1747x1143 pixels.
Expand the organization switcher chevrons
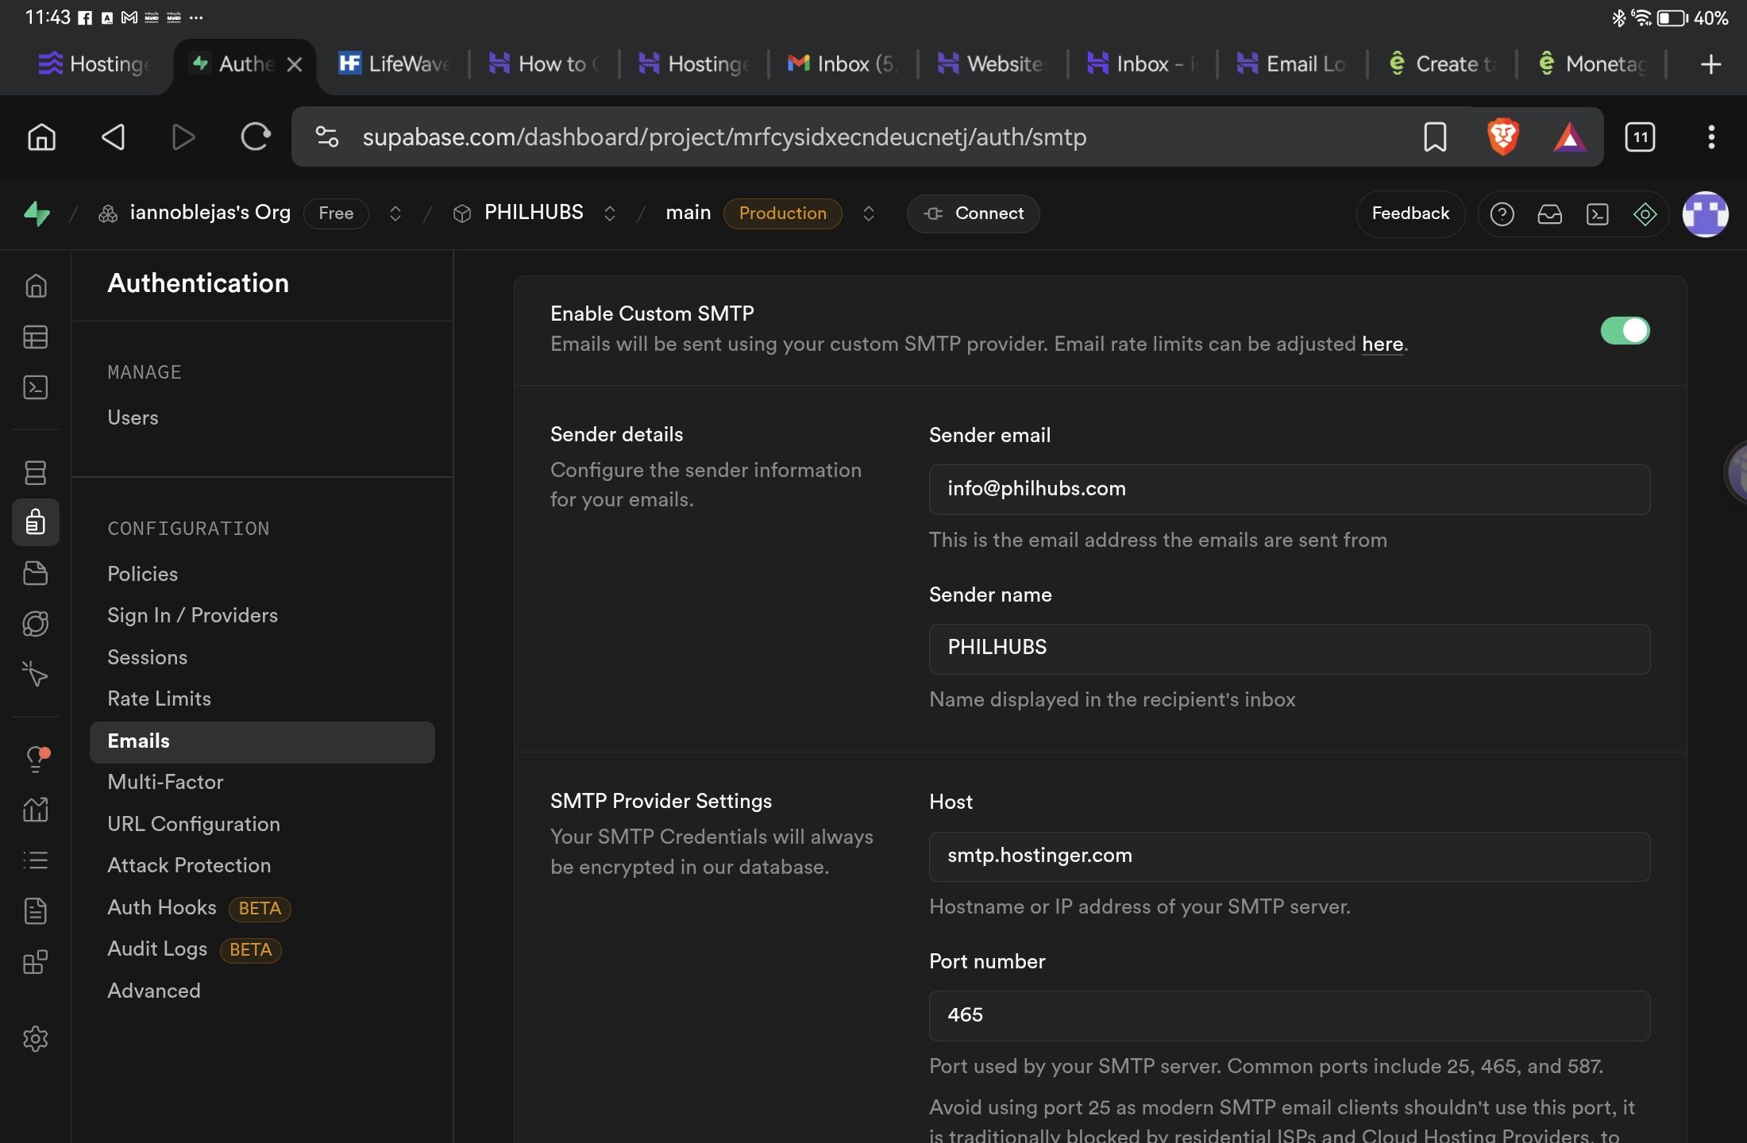click(x=395, y=214)
